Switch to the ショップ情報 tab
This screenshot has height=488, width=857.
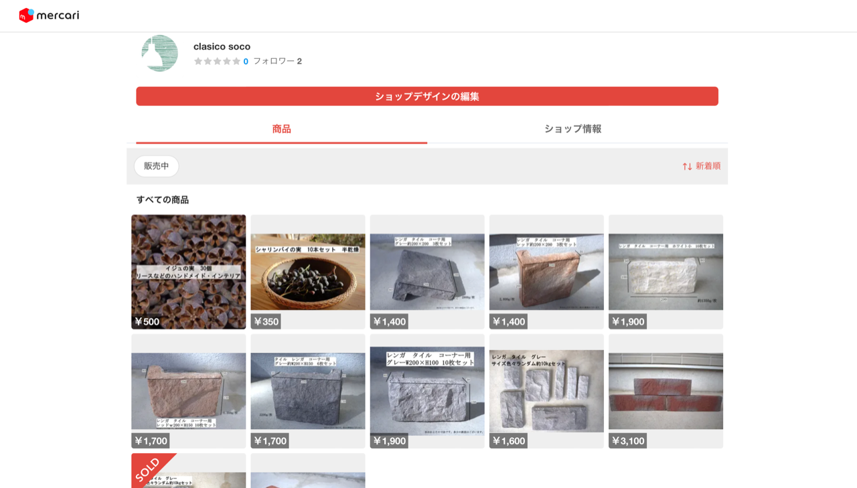pos(572,129)
